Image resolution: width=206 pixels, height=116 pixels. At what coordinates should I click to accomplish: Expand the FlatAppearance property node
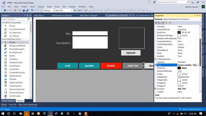tap(155, 59)
